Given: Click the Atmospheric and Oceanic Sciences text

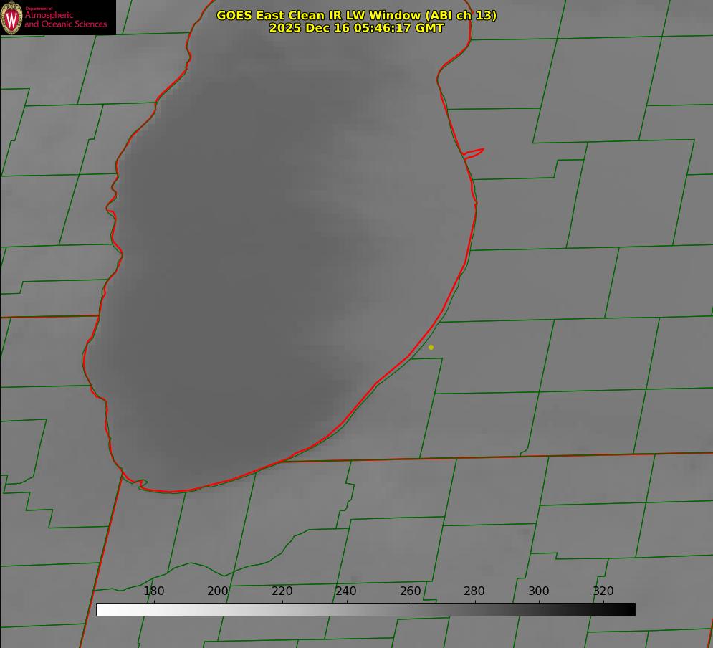Looking at the screenshot, I should click(65, 19).
